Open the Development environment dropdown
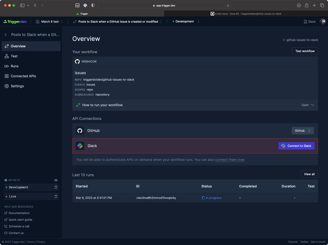Screen dimensions: 328x245 click(186, 21)
